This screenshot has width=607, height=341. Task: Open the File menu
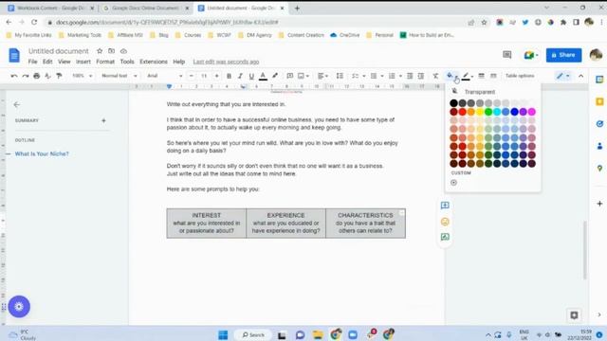pyautogui.click(x=32, y=62)
